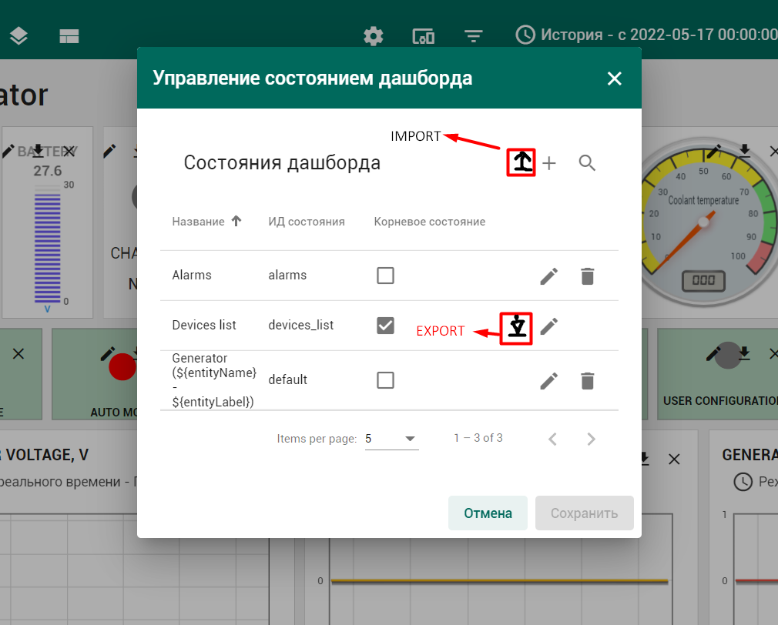Viewport: 778px width, 625px height.
Task: Click the red AUTO MODE indicator
Action: (122, 367)
